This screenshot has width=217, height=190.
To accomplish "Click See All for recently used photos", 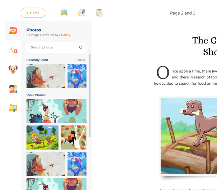I will pos(82,60).
